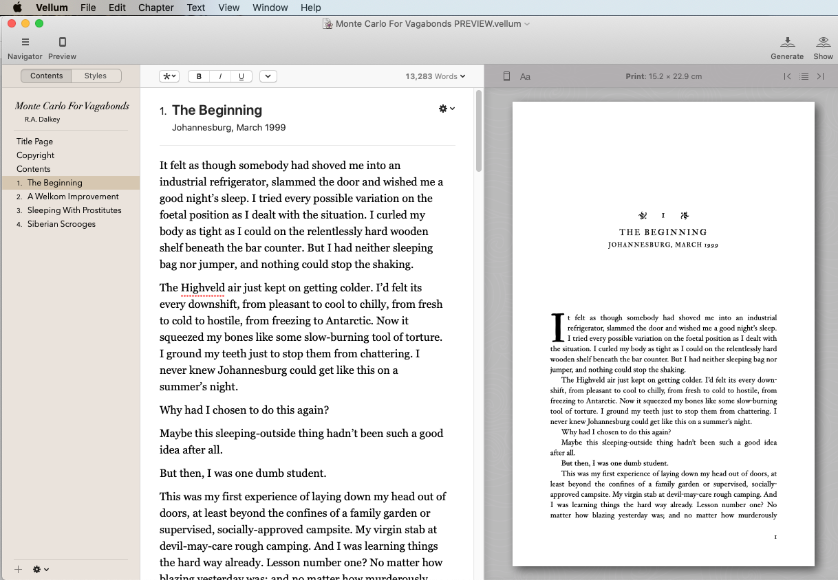This screenshot has width=838, height=580.
Task: Select the chapter 'Sleeping With Prostitutes'
Action: pos(74,210)
